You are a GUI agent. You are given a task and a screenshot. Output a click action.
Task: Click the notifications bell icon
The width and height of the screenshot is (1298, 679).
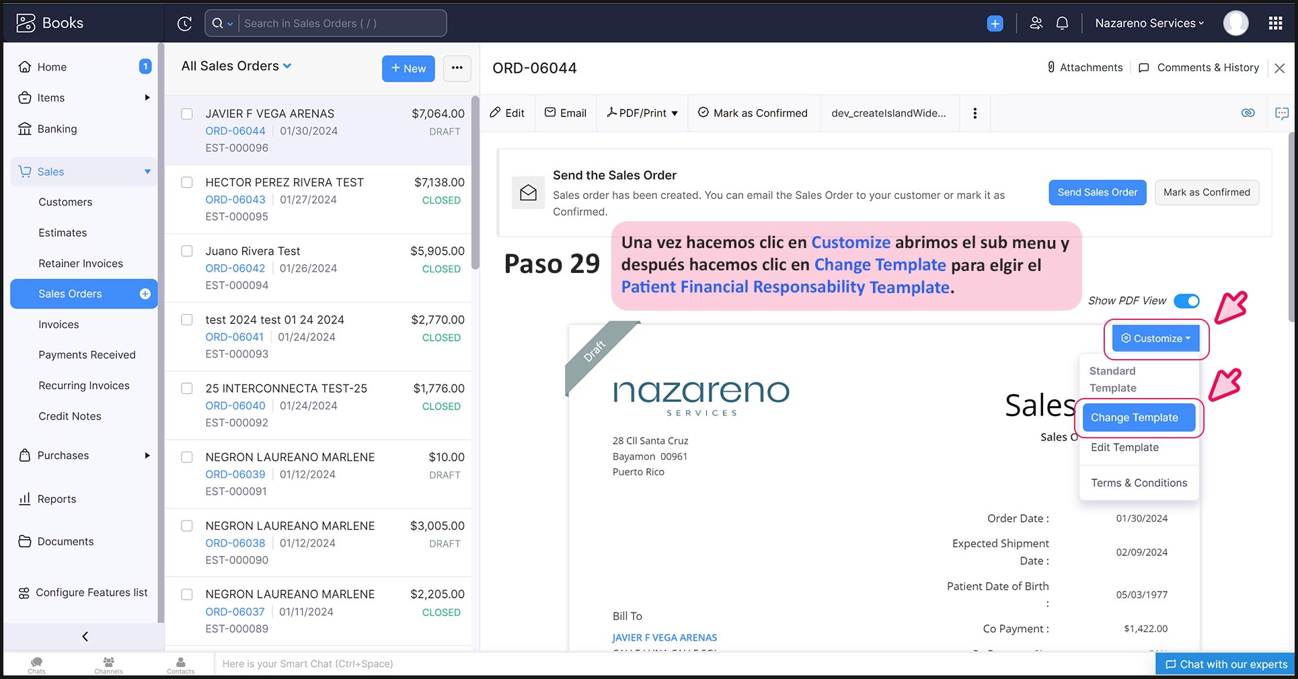pyautogui.click(x=1062, y=24)
